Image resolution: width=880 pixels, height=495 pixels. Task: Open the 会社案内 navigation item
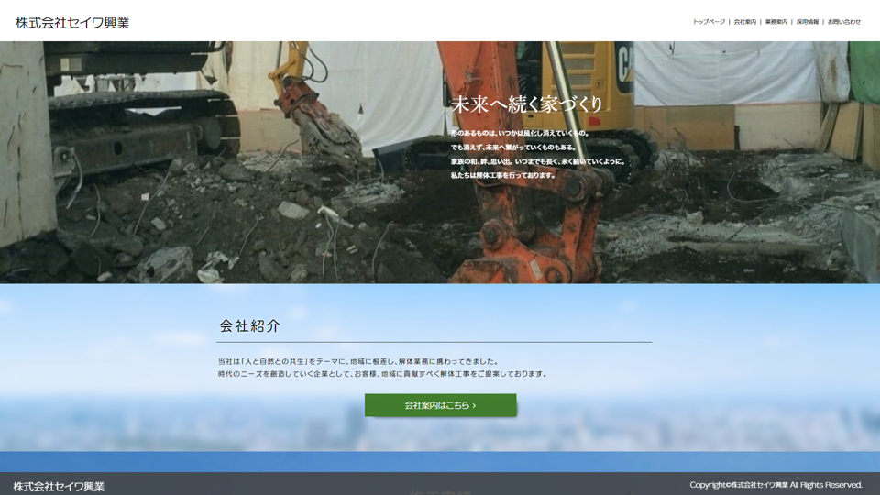pyautogui.click(x=744, y=22)
